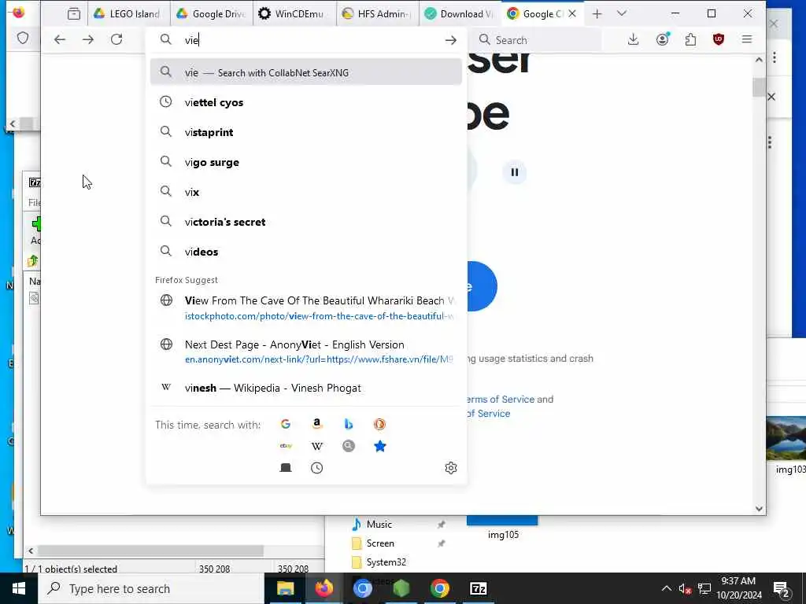Open search settings gear in dropdown
Screen dimensions: 806x604
pyautogui.click(x=451, y=467)
